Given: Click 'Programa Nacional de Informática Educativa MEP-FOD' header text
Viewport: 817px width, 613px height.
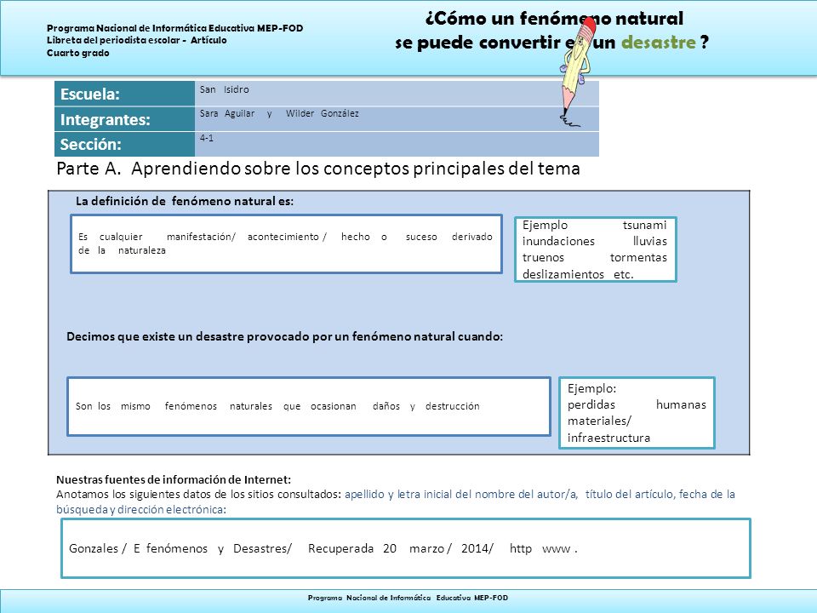Looking at the screenshot, I should click(175, 28).
